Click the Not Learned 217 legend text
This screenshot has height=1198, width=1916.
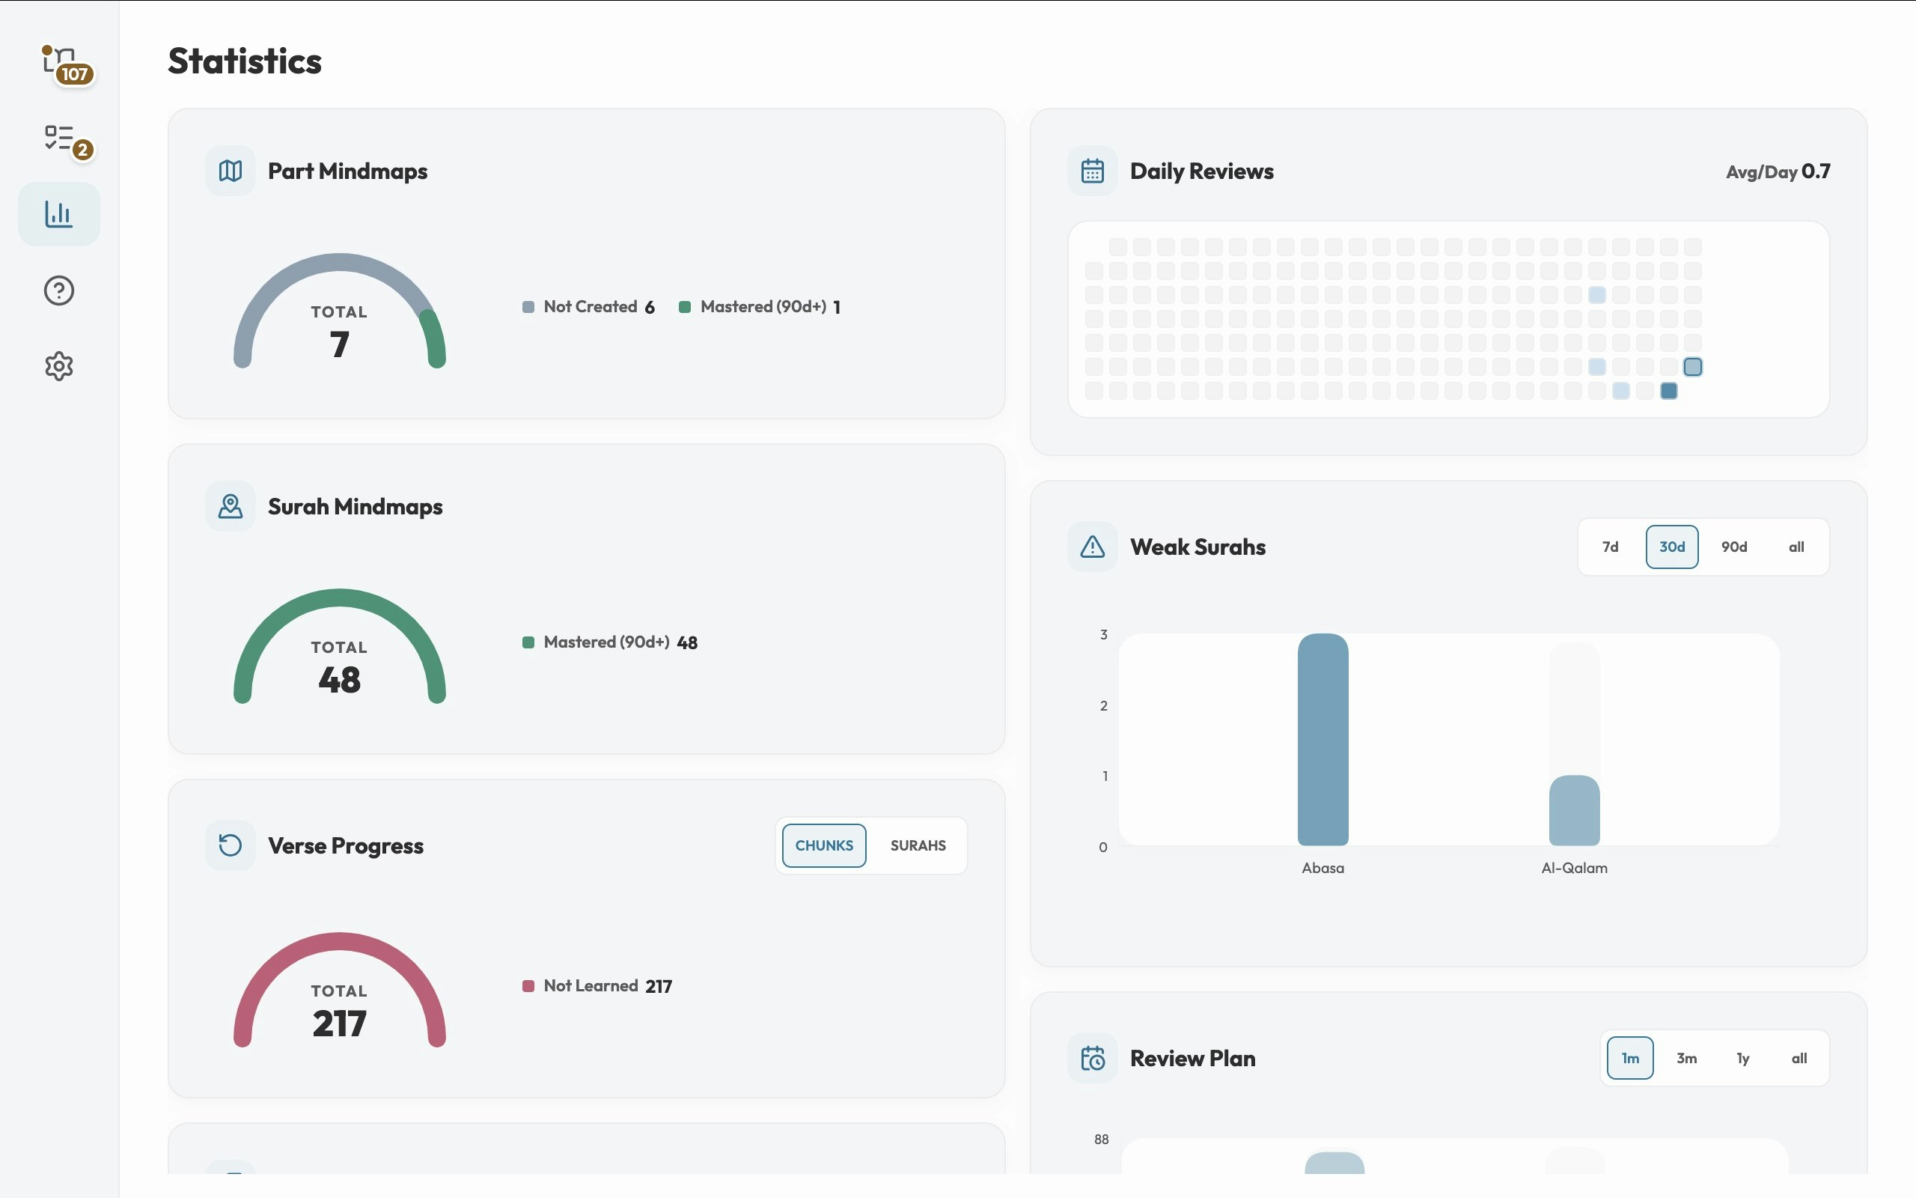click(x=608, y=986)
